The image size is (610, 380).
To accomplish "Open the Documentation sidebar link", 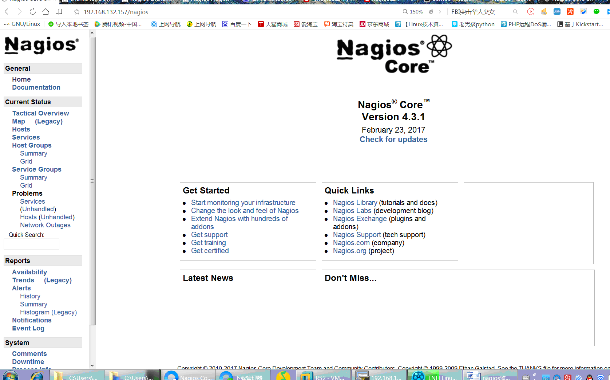I will coord(36,87).
